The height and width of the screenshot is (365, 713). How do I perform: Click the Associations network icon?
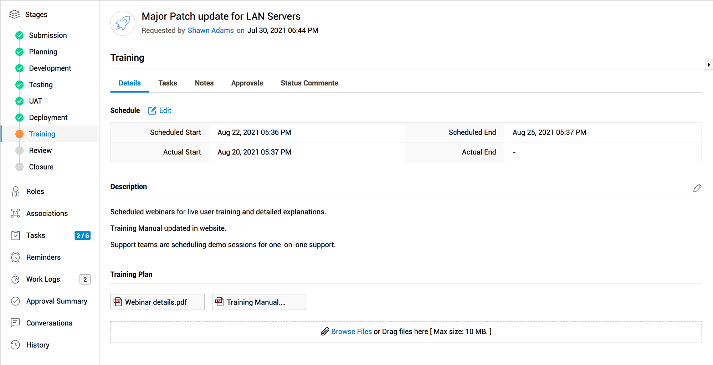pos(15,213)
